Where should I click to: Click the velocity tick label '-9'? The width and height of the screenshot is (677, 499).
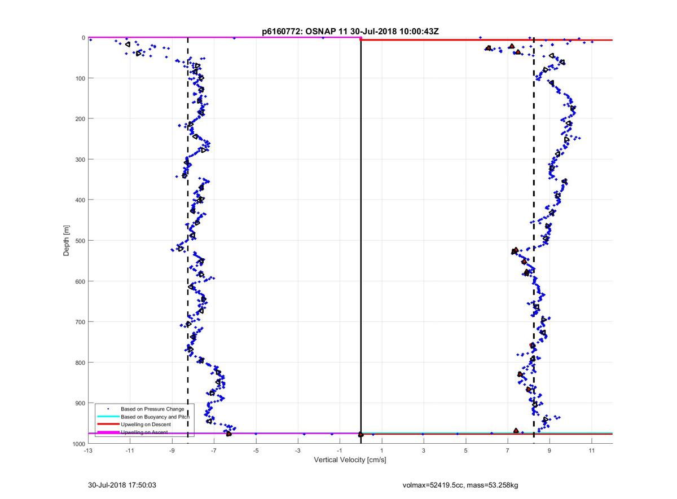coord(172,451)
